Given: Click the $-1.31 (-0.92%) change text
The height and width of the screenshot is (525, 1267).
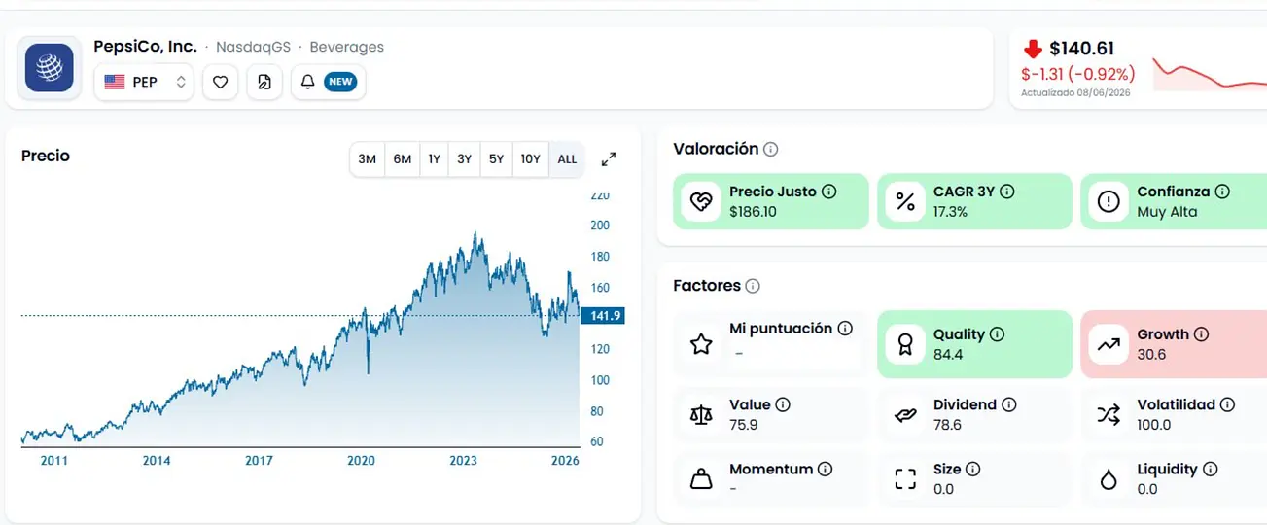Looking at the screenshot, I should [x=1077, y=74].
